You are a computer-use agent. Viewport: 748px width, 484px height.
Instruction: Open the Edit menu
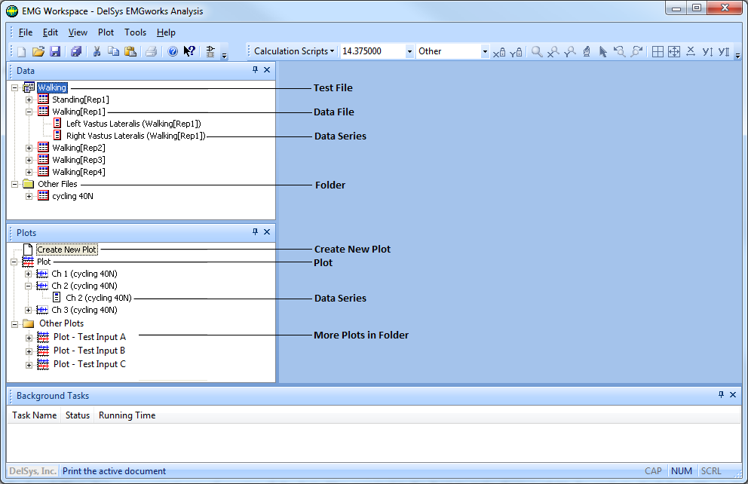[x=50, y=32]
